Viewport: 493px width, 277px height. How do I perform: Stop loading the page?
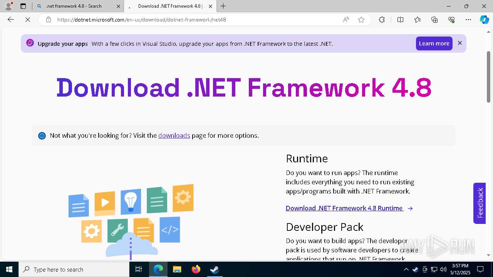click(28, 20)
